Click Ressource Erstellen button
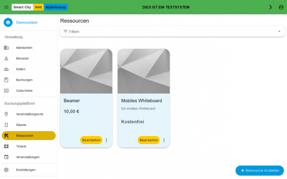Image resolution: width=287 pixels, height=179 pixels. click(x=259, y=171)
